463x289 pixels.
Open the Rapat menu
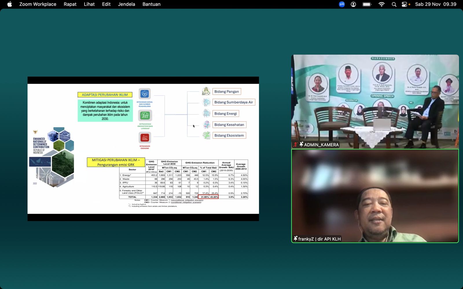click(70, 4)
